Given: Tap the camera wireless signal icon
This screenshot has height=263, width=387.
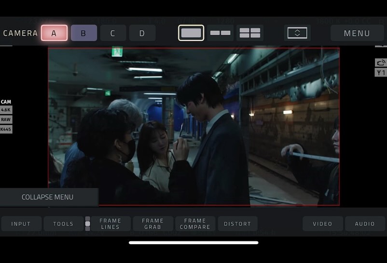Looking at the screenshot, I should 380,63.
